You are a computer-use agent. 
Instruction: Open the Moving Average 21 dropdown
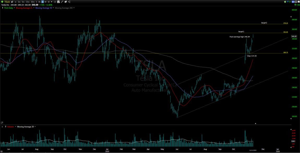(34, 8)
